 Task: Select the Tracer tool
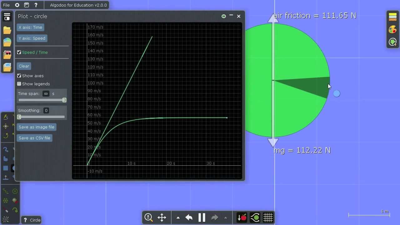(15, 210)
